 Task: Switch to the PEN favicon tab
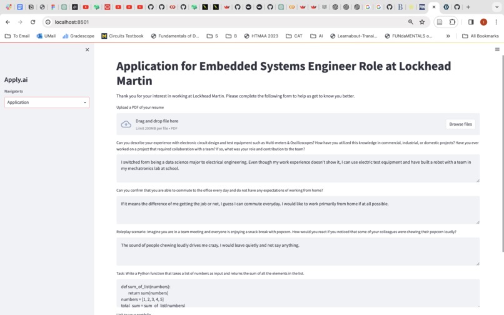click(x=422, y=7)
